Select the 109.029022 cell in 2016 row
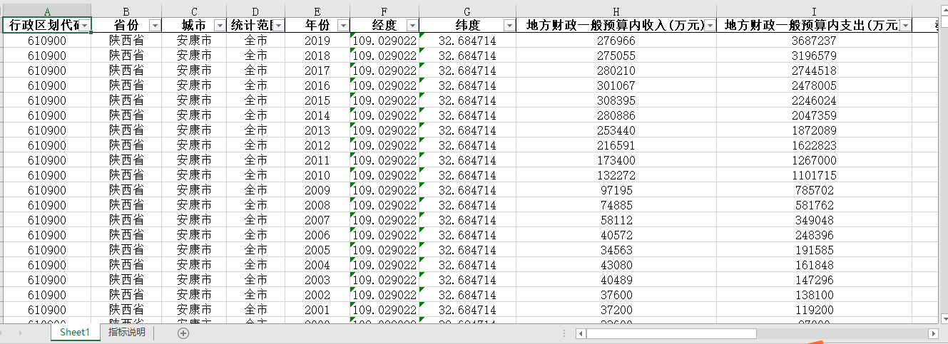Viewport: 948px width, 344px height. click(x=384, y=85)
